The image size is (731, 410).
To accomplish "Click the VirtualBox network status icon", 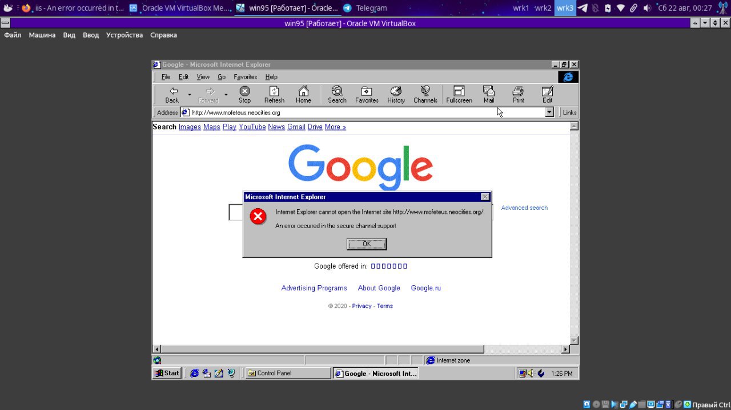I will [624, 405].
